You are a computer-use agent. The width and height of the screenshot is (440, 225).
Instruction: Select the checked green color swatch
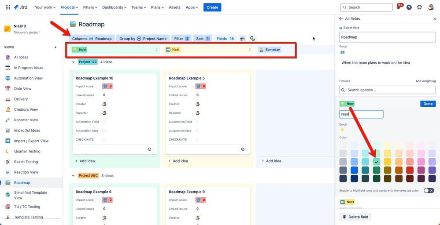click(377, 162)
